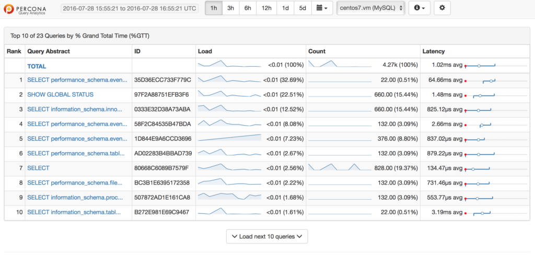The width and height of the screenshot is (535, 257).
Task: Click query ID 1D844E9A6CCD3696
Action: point(163,139)
